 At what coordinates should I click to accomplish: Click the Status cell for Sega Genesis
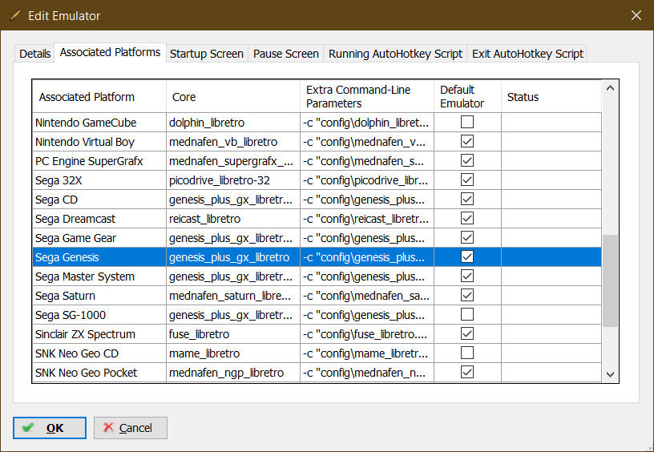(x=551, y=257)
